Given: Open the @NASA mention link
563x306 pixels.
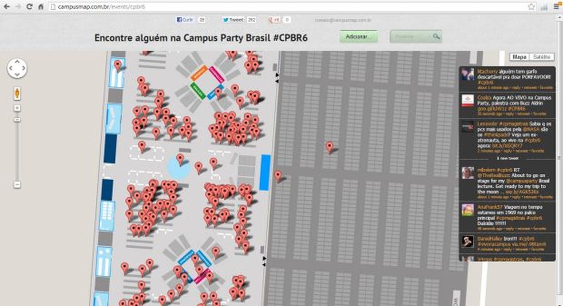Looking at the screenshot, I should pyautogui.click(x=531, y=129).
